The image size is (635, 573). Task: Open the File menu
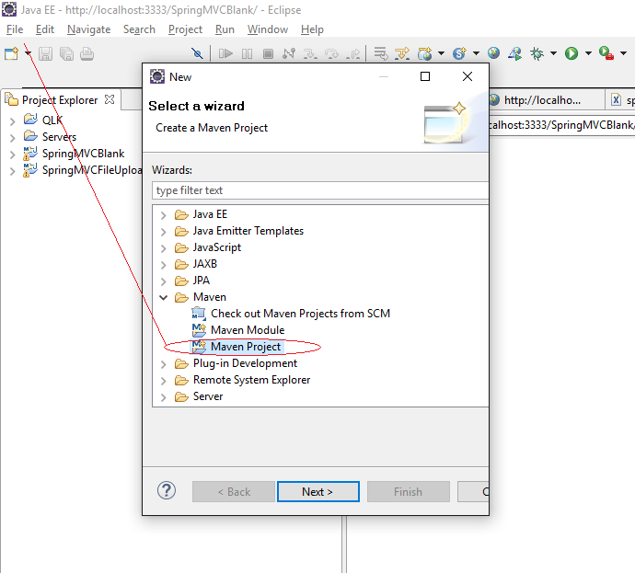coord(15,29)
